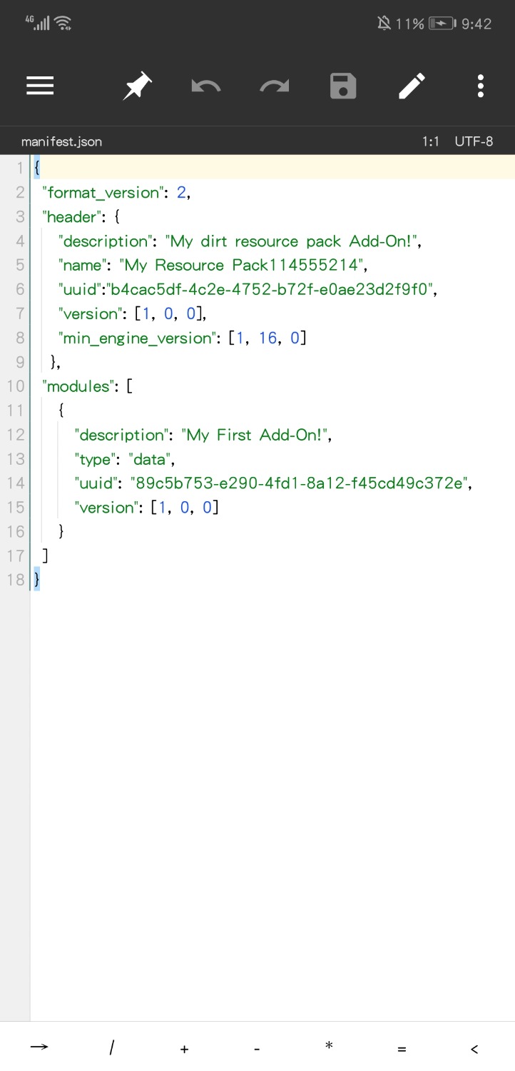This screenshot has height=1071, width=515.
Task: Open the three-dot overflow menu
Action: click(480, 86)
